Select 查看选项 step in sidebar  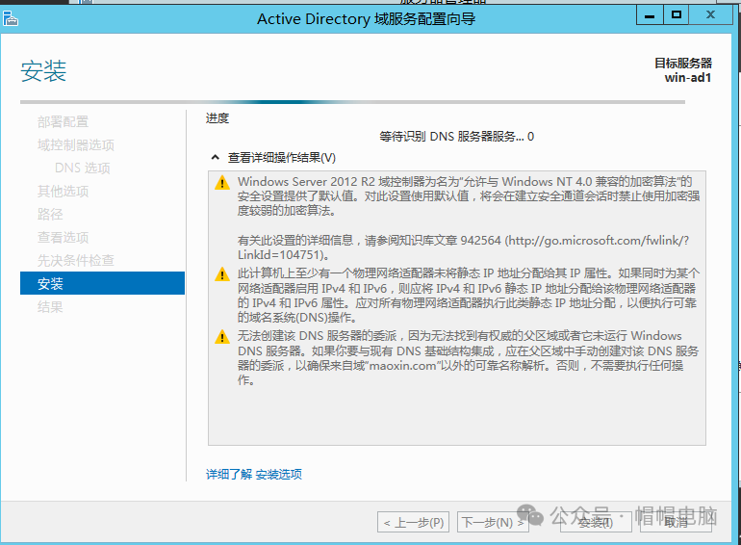pos(63,238)
